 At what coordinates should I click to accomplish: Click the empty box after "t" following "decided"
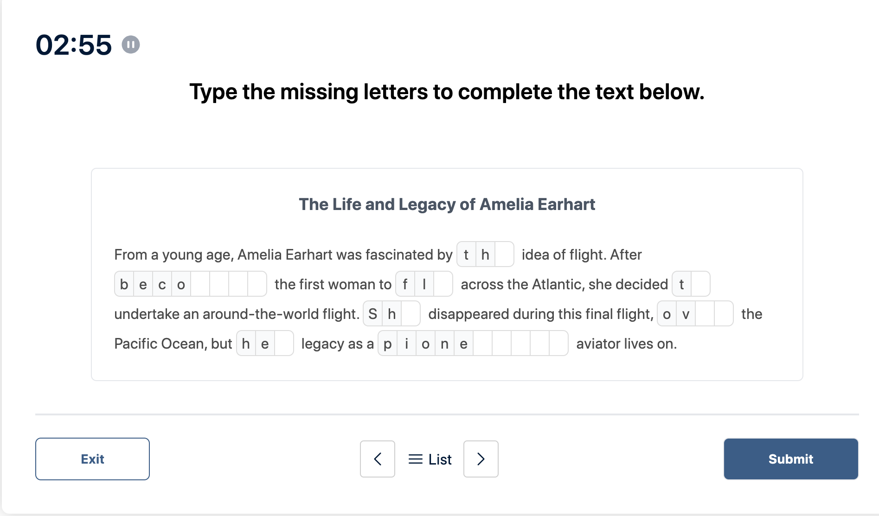[x=700, y=284]
